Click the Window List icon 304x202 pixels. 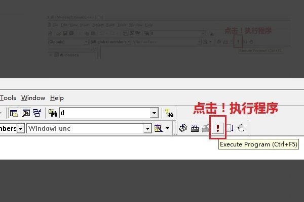click(37, 113)
